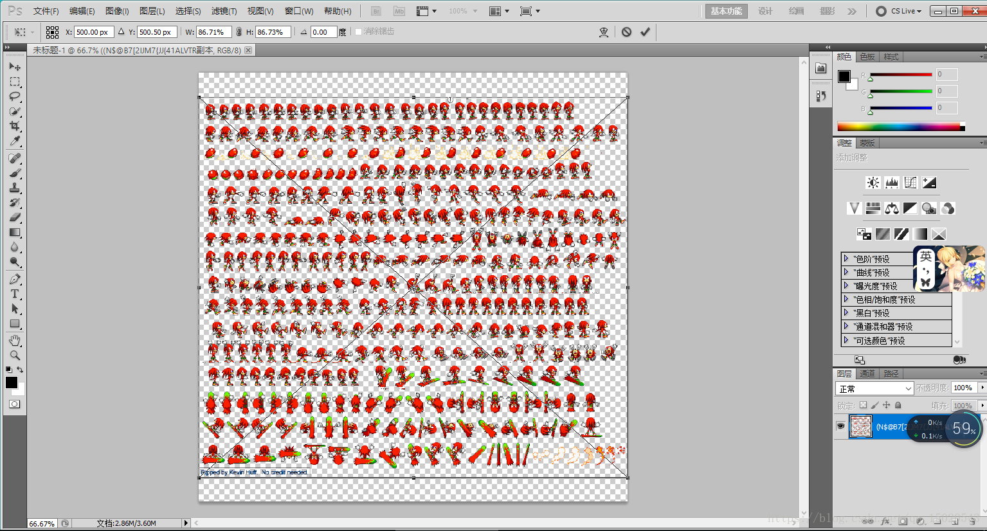Enter Quick Mask mode

pyautogui.click(x=15, y=404)
